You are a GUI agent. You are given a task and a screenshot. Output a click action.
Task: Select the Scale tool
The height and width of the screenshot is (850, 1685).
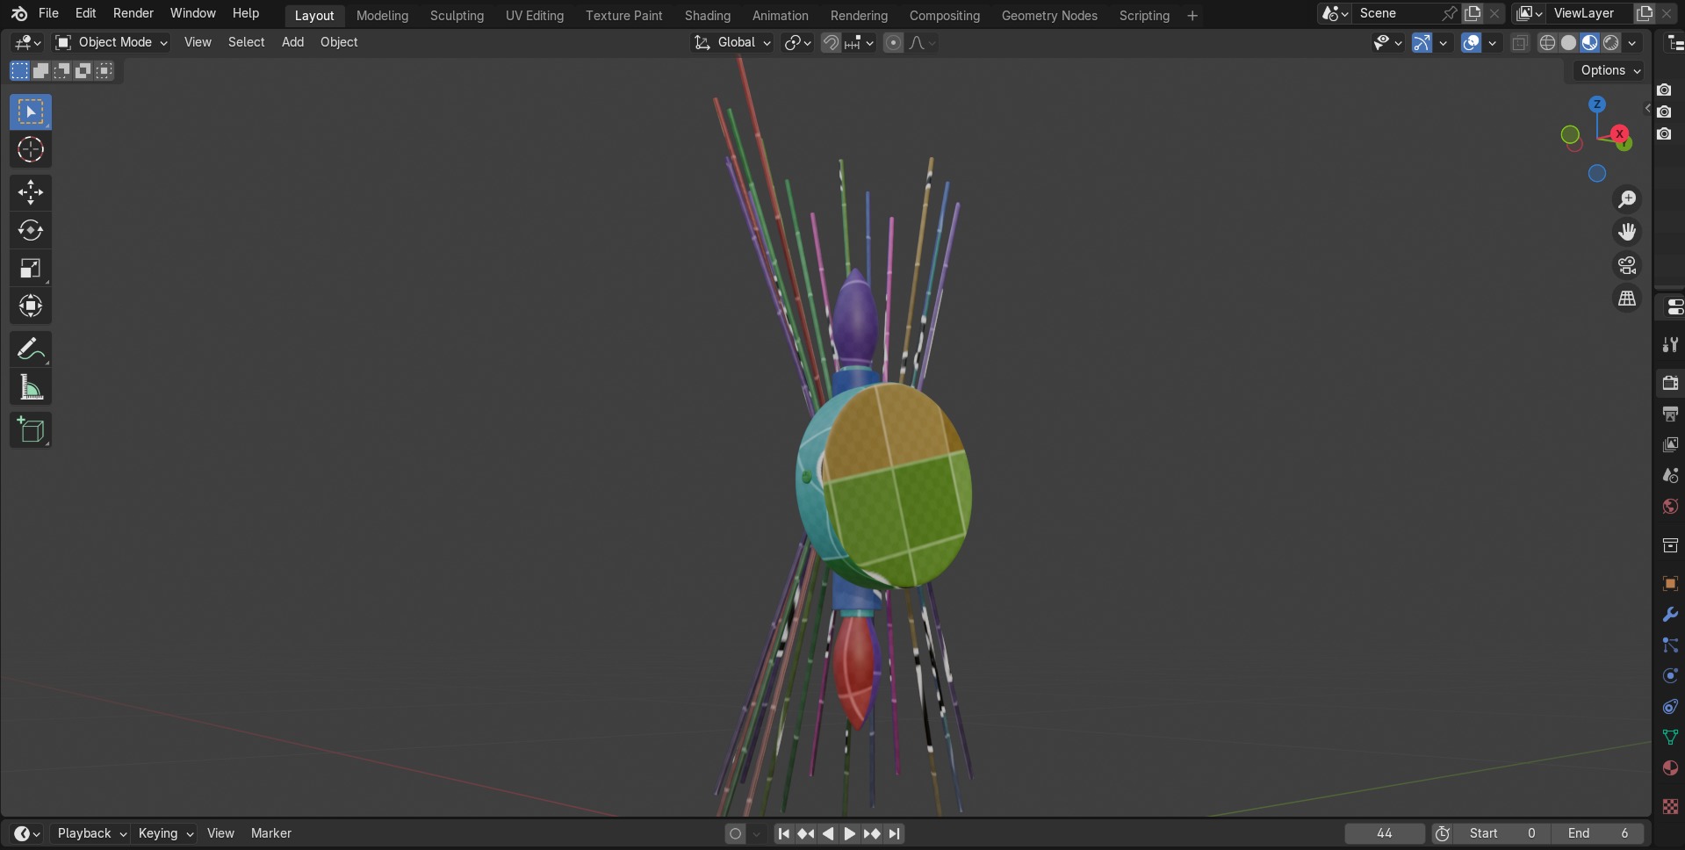[x=31, y=268]
